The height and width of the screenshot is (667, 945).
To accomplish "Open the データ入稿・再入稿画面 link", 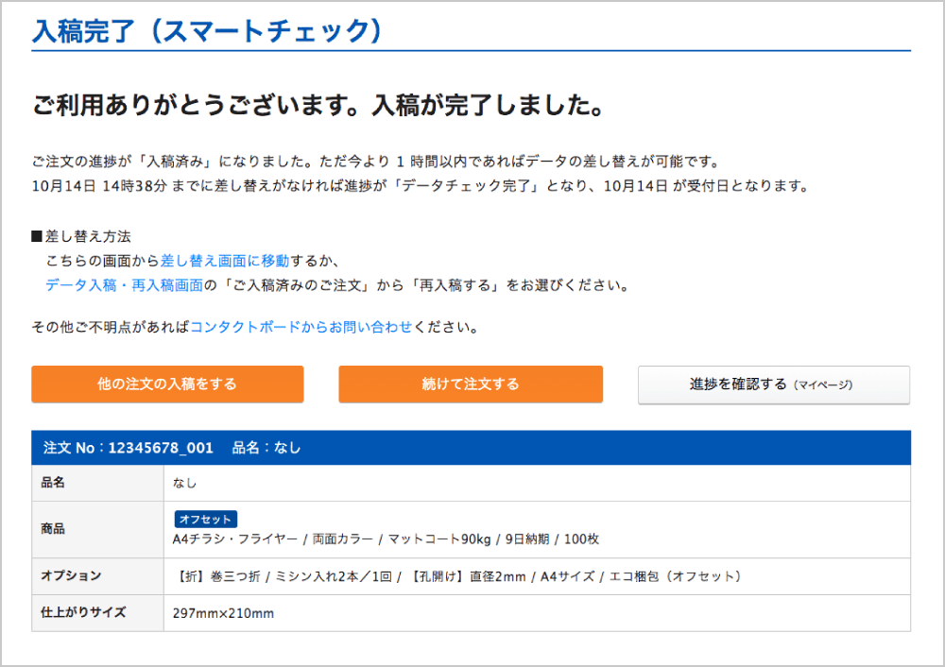I will coord(124,284).
